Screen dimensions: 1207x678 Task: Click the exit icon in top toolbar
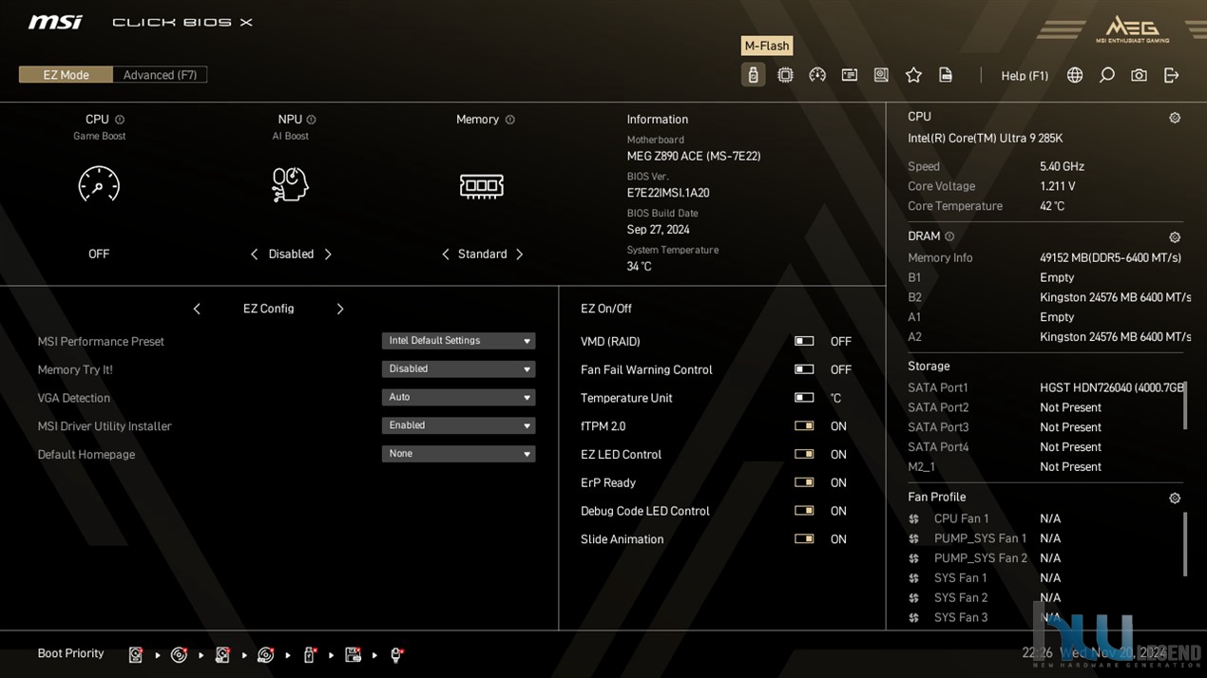point(1171,75)
